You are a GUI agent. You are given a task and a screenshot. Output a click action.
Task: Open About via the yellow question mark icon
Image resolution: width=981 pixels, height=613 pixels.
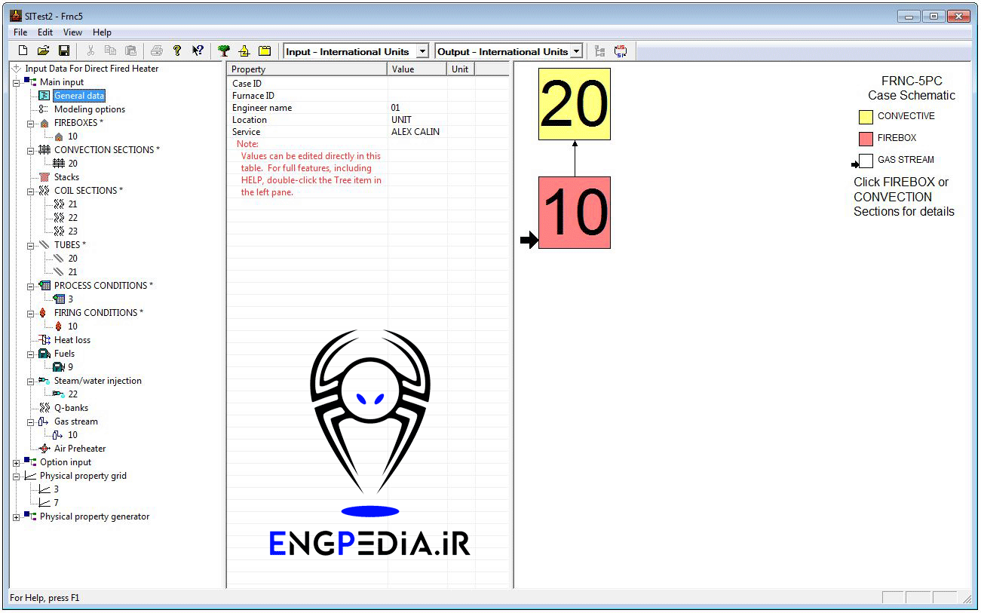177,51
